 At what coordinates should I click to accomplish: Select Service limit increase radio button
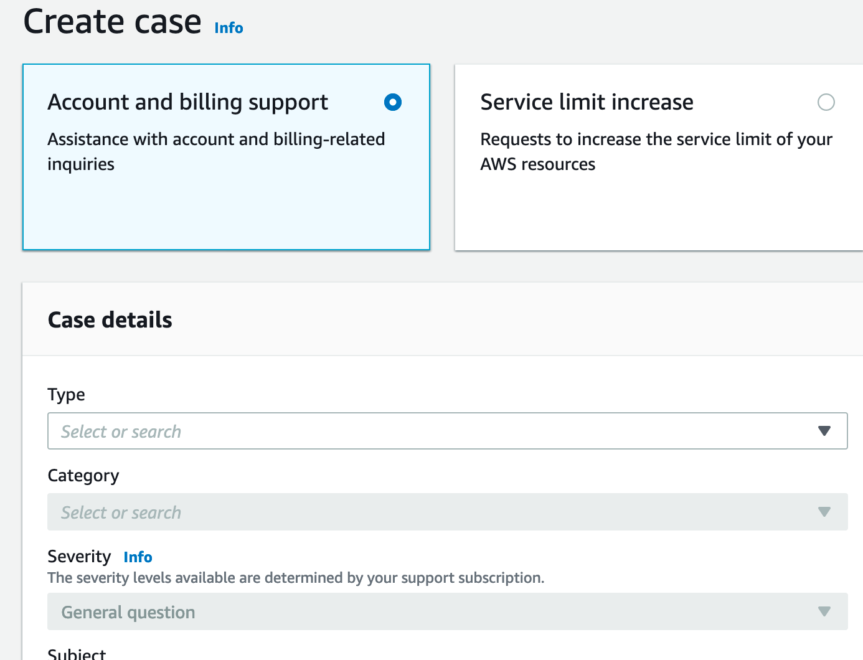(x=826, y=102)
